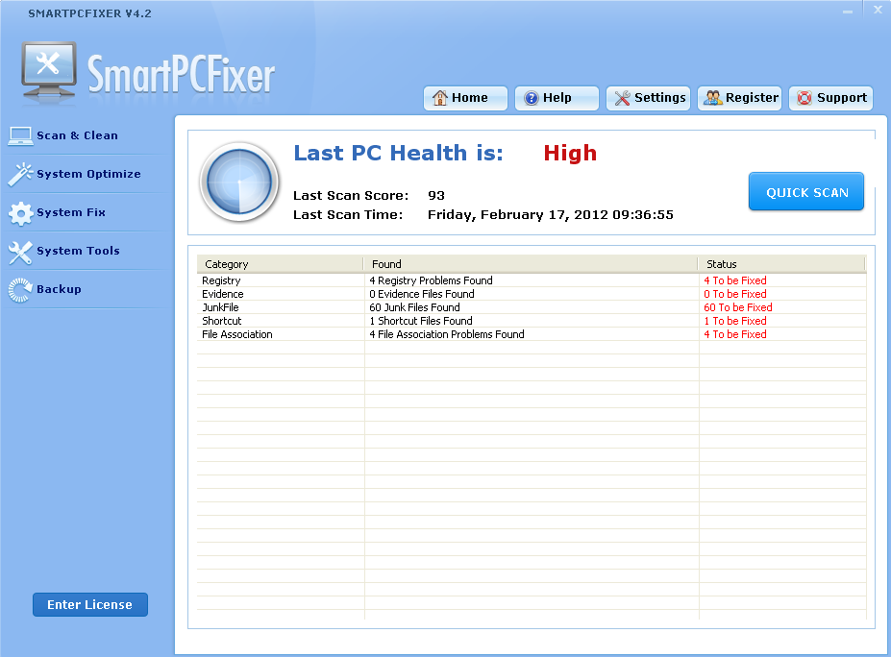
Task: Start a Quick Scan
Action: coord(806,192)
